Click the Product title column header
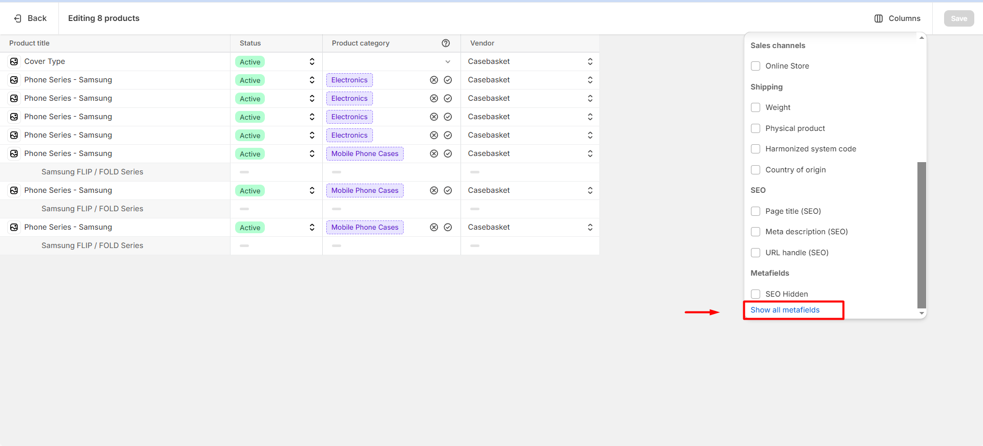This screenshot has width=983, height=446. [x=29, y=43]
